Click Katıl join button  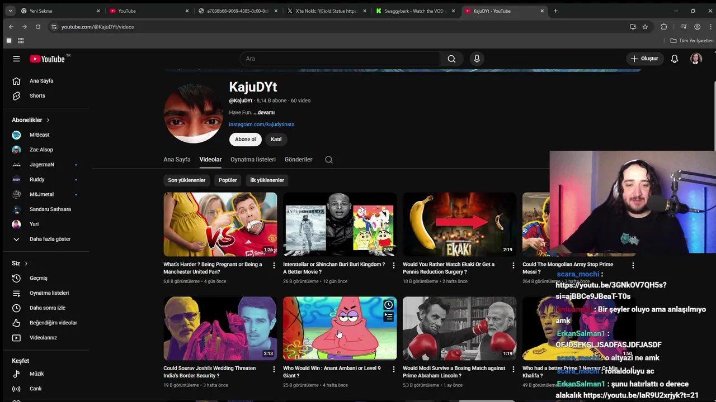(276, 140)
